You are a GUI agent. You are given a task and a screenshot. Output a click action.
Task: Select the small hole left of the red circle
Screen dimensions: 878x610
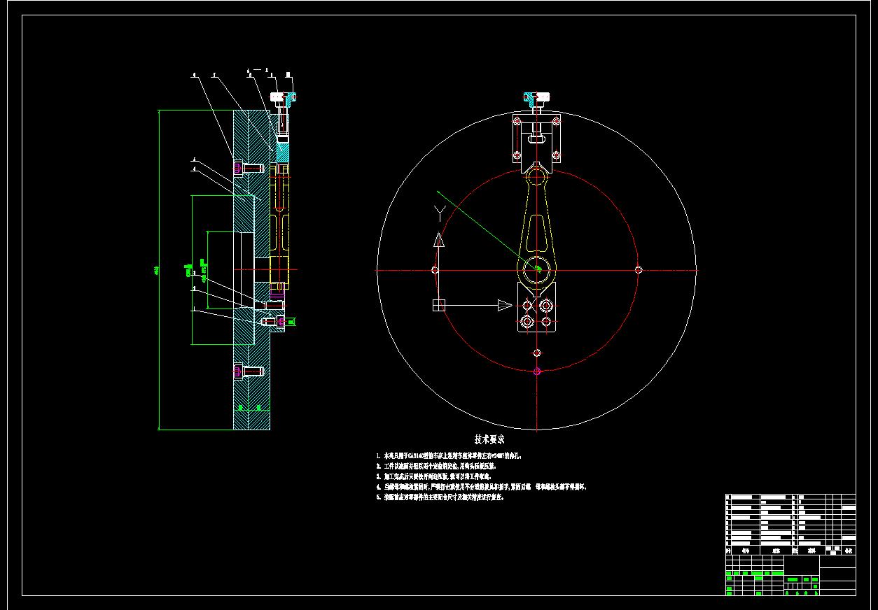click(x=435, y=270)
